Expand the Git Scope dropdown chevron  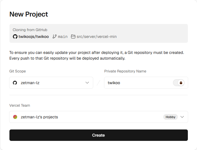87,83
